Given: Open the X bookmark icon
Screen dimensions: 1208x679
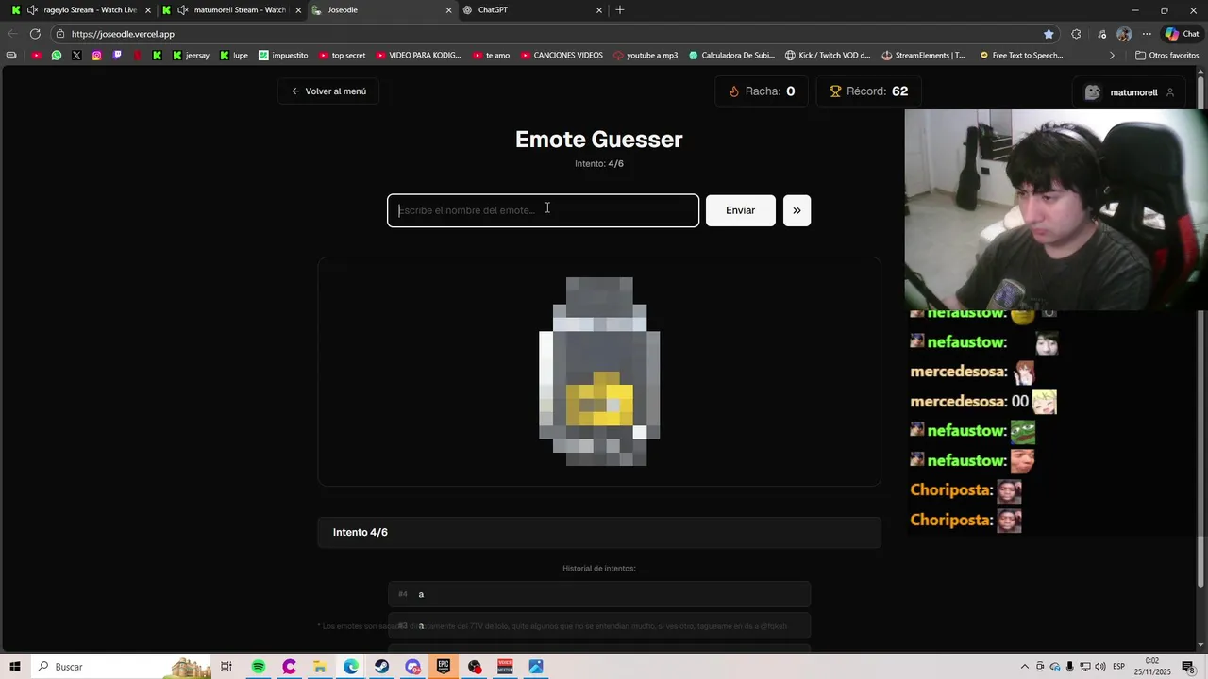Looking at the screenshot, I should click(x=76, y=55).
